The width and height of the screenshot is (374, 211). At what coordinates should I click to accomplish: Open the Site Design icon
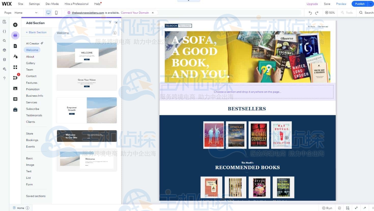15,57
